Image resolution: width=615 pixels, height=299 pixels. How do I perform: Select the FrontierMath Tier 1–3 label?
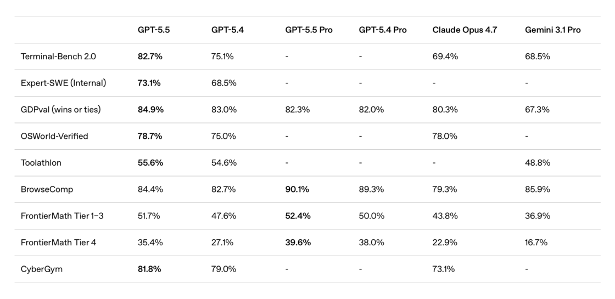tap(62, 216)
